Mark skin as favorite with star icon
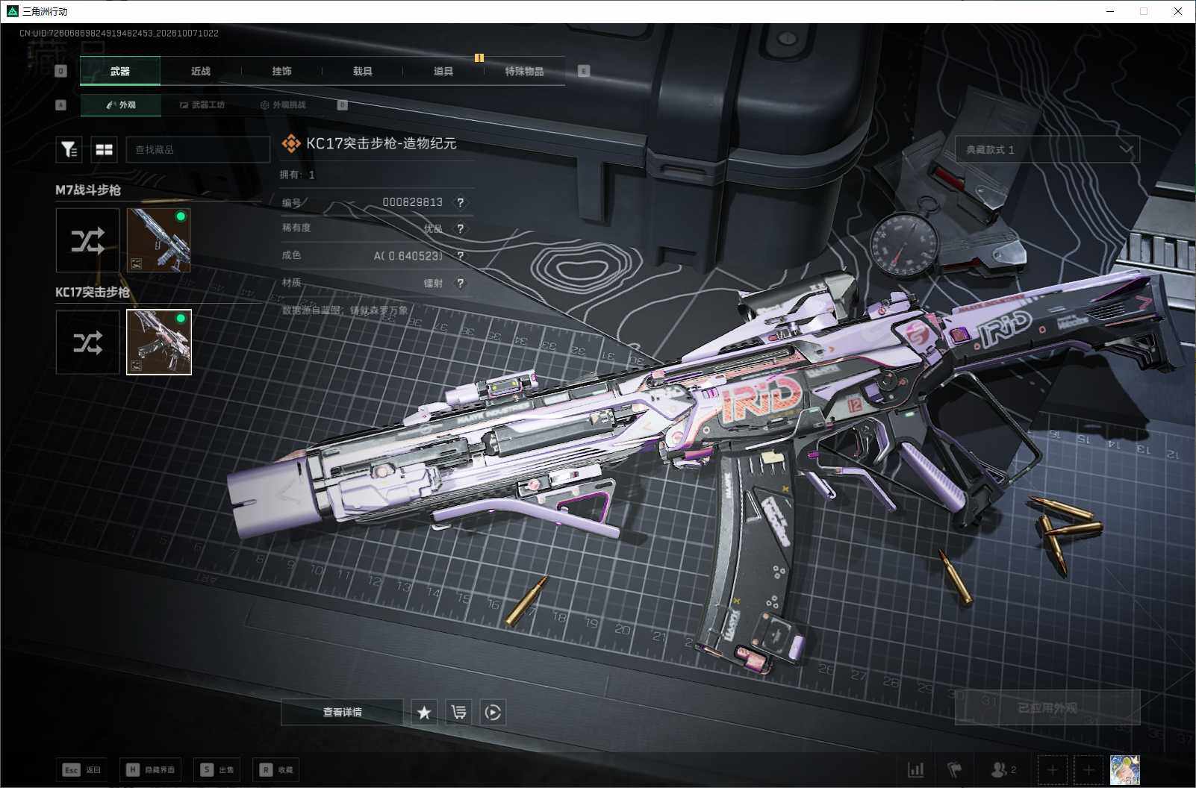 424,712
